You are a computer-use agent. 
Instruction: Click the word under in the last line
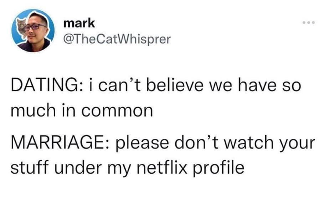pos(78,167)
